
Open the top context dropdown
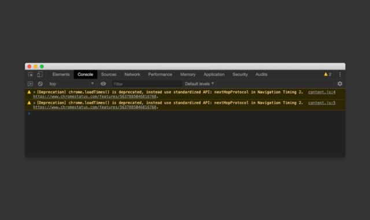pos(71,84)
